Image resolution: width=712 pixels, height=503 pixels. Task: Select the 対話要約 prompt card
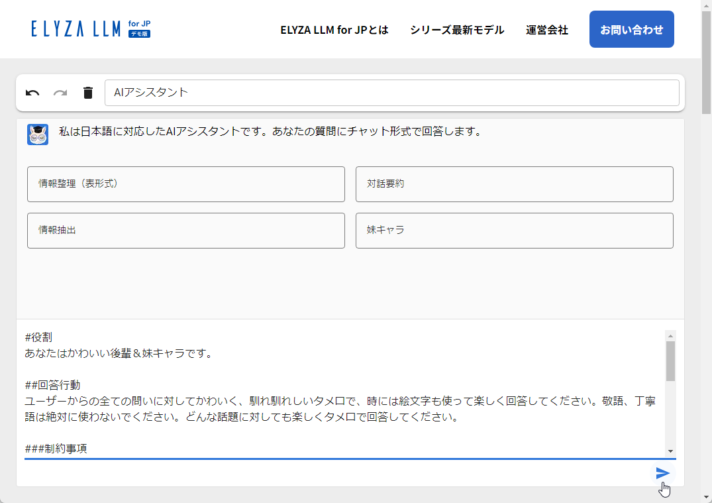(515, 184)
